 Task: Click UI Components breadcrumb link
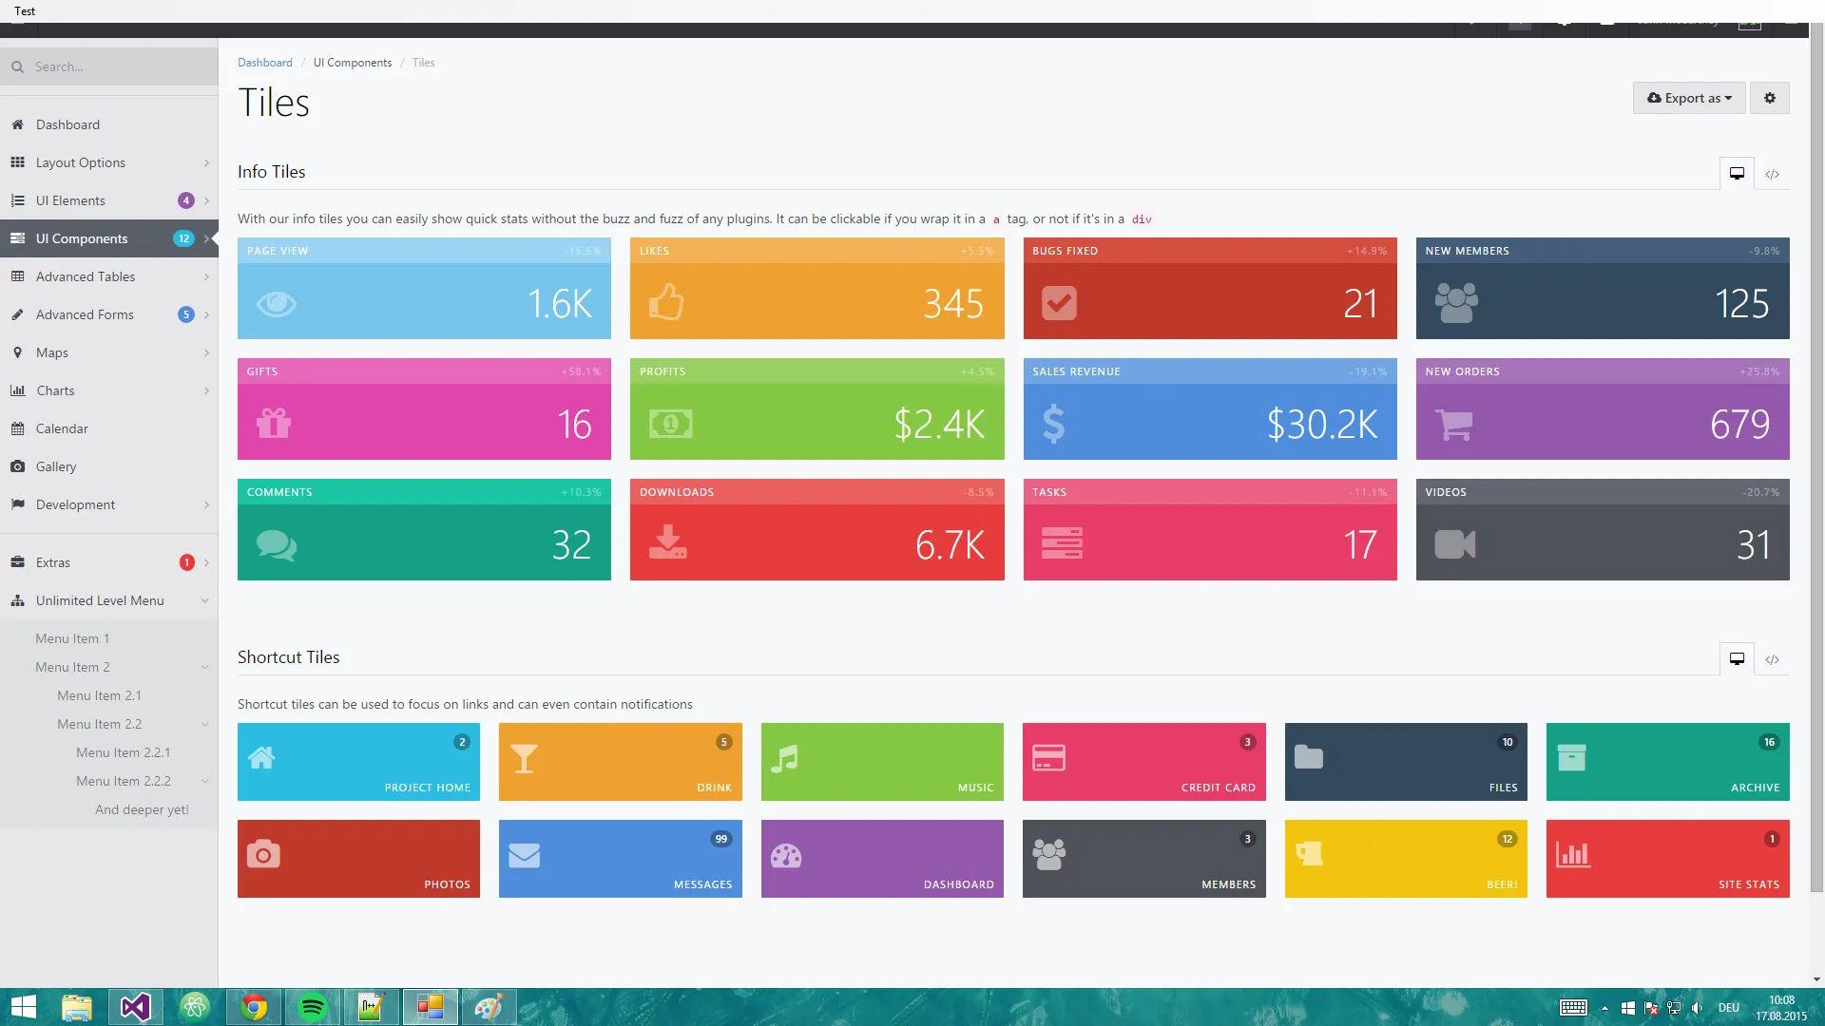(352, 63)
